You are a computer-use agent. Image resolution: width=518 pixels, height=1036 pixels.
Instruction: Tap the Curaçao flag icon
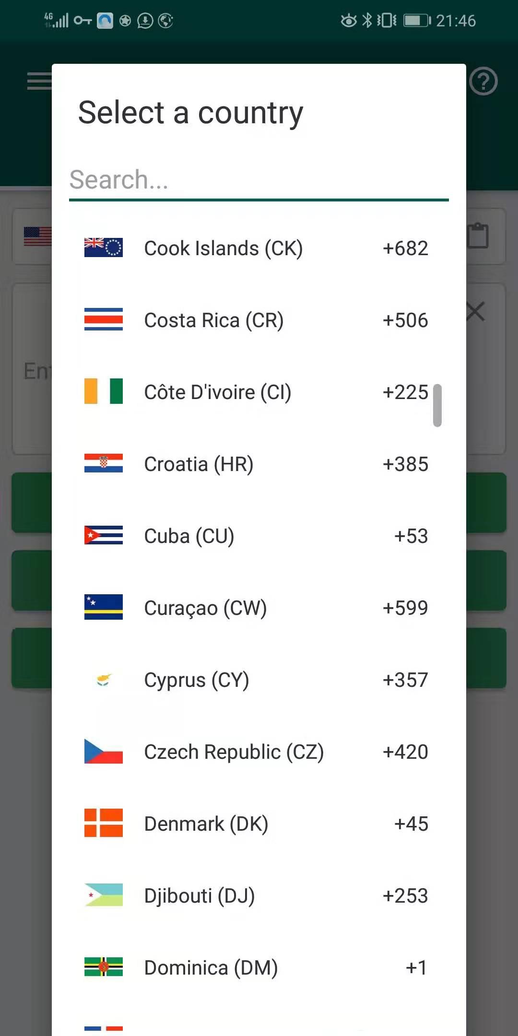tap(103, 607)
